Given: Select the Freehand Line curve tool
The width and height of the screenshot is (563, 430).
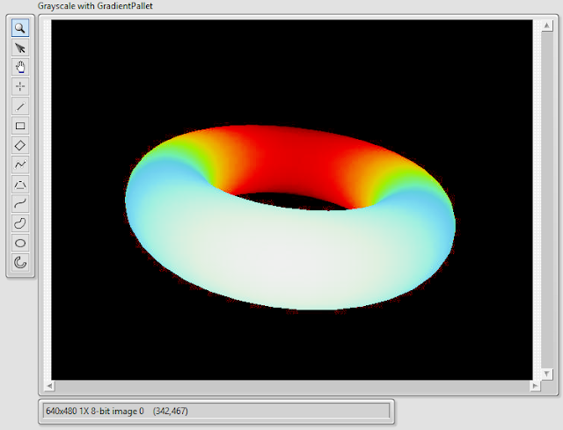Looking at the screenshot, I should click(x=20, y=204).
